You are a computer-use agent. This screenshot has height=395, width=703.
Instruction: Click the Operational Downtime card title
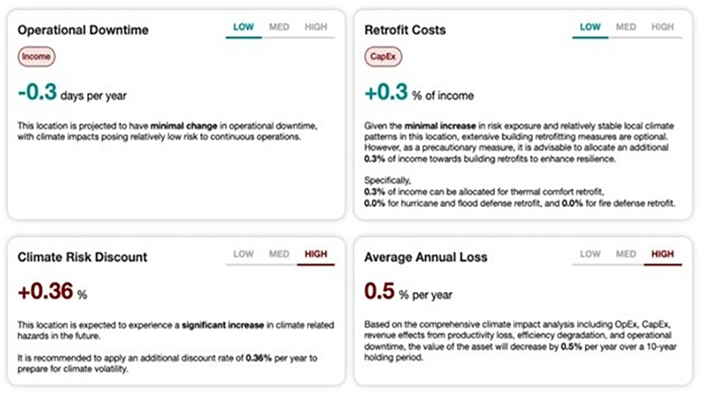coord(83,31)
